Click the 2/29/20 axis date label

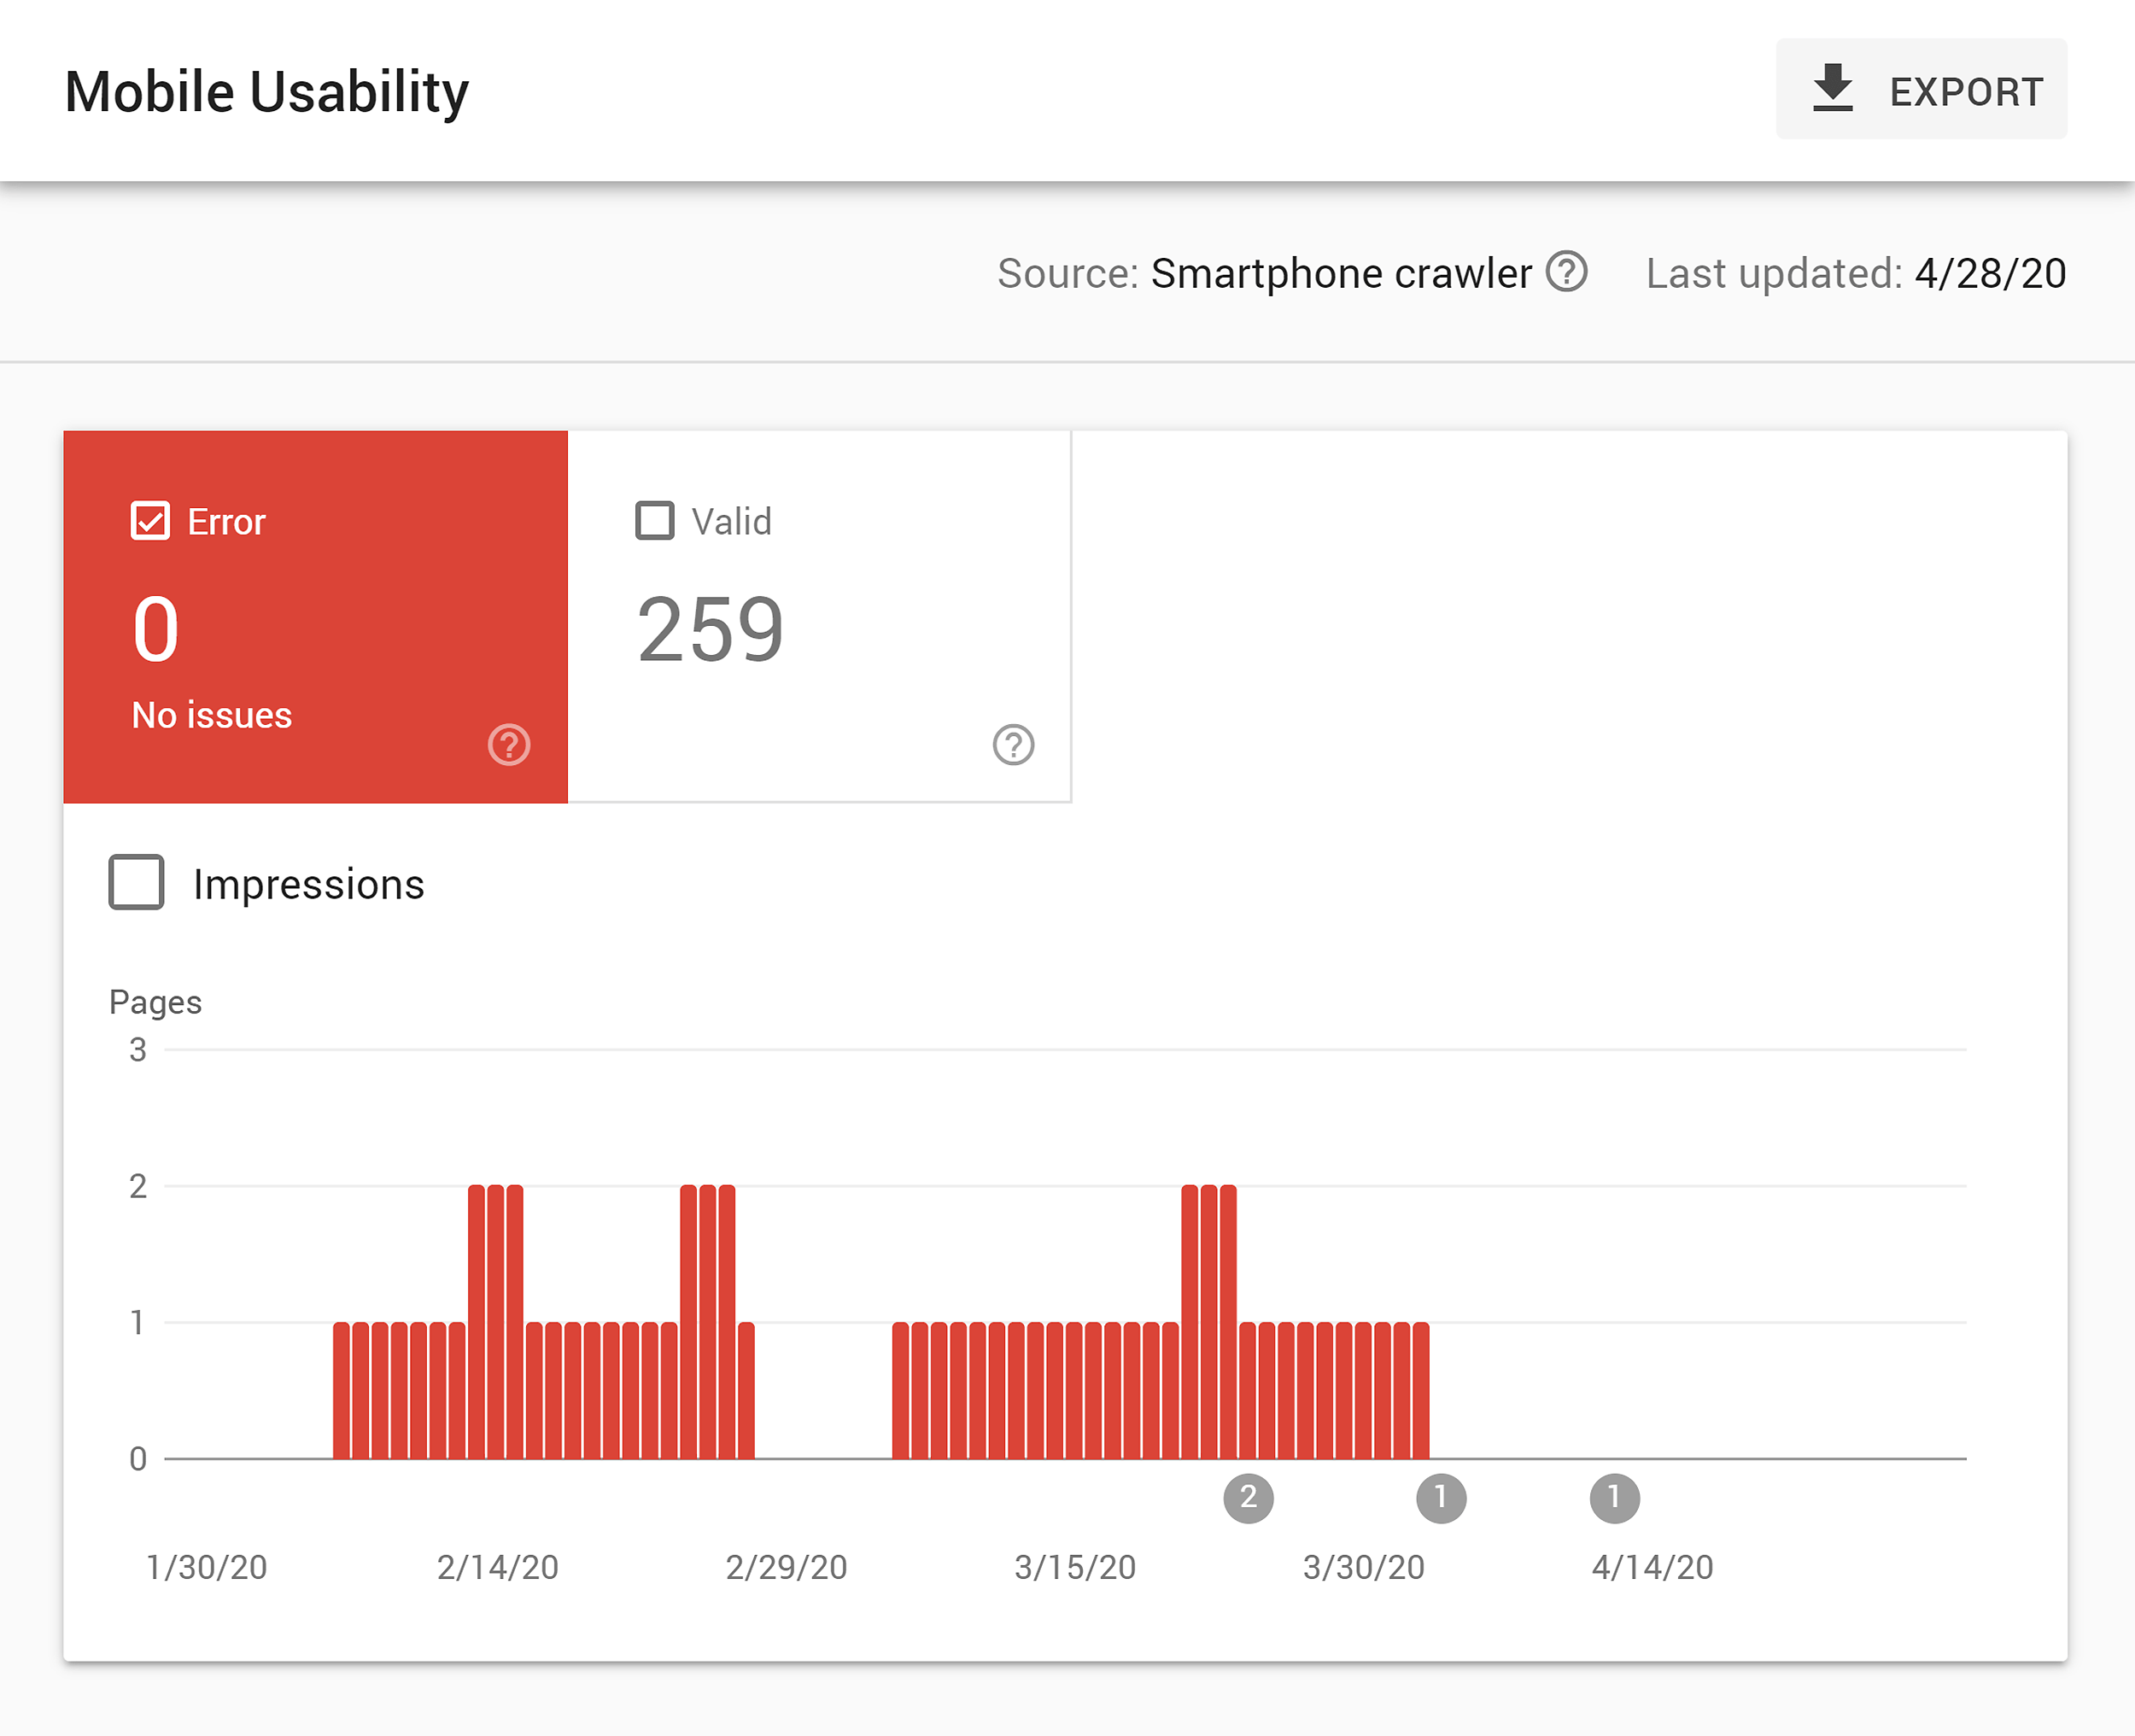pyautogui.click(x=786, y=1567)
